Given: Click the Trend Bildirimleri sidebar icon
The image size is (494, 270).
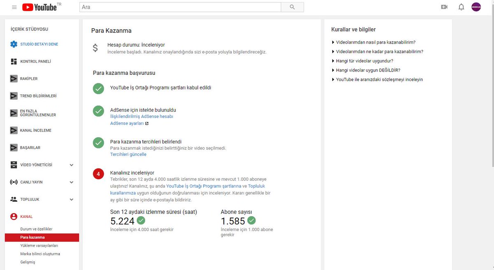Looking at the screenshot, I should [14, 96].
